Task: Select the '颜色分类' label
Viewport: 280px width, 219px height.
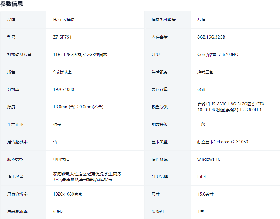Action: (160, 107)
